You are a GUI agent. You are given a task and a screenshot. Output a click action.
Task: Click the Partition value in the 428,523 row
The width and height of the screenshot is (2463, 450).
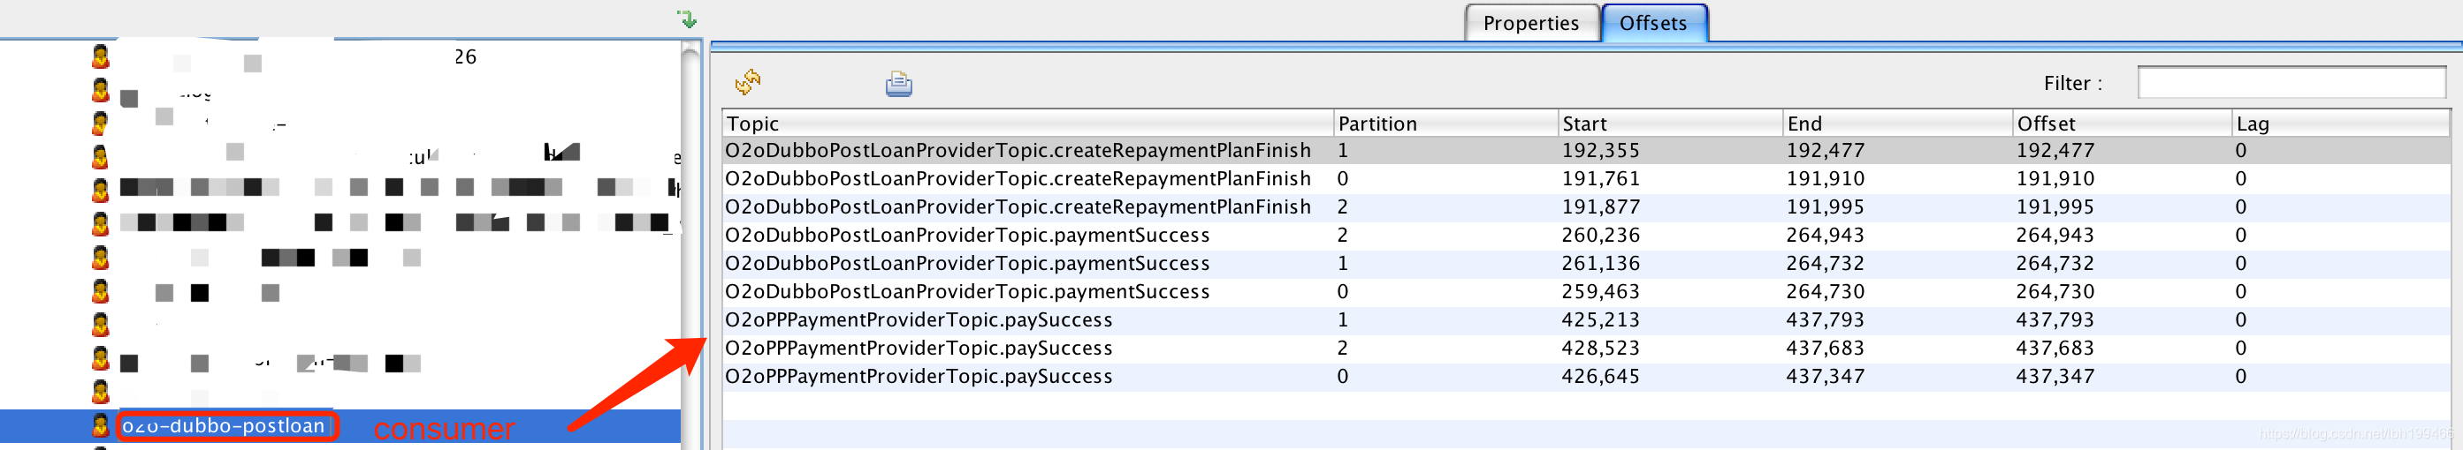[1342, 348]
